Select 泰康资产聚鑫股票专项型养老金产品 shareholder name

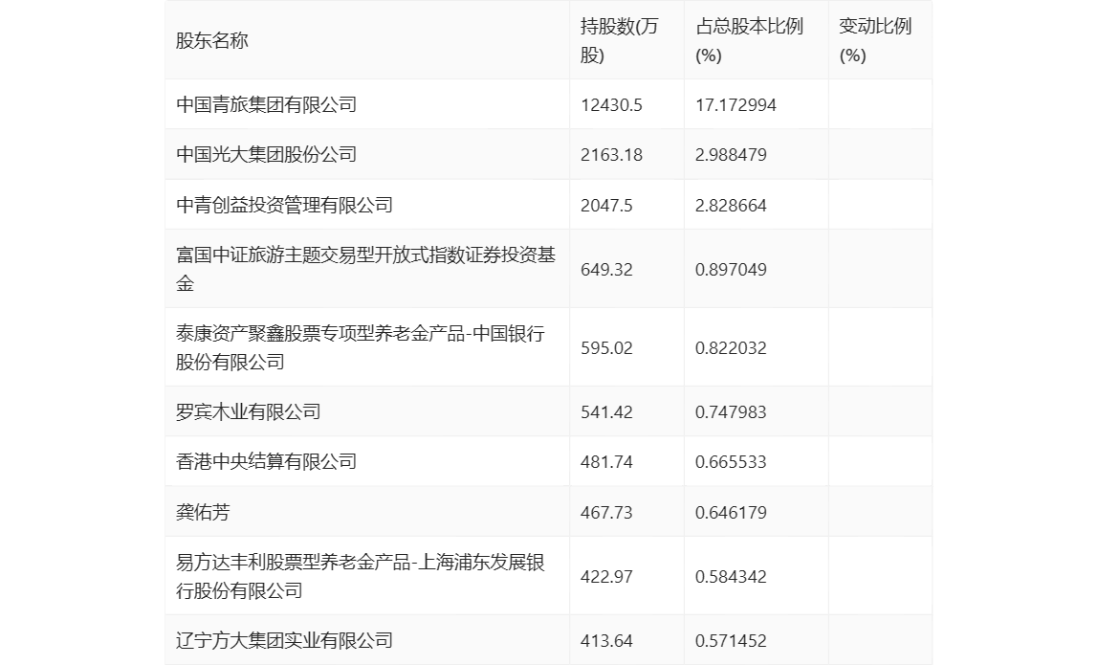pos(360,347)
